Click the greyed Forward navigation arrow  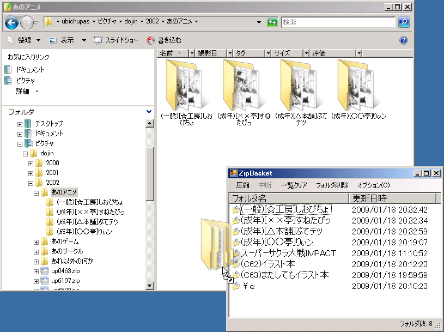pyautogui.click(x=27, y=23)
